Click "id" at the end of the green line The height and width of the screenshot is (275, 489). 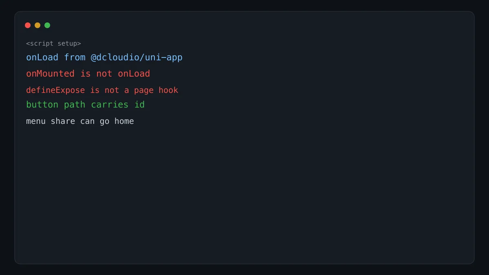coord(139,105)
